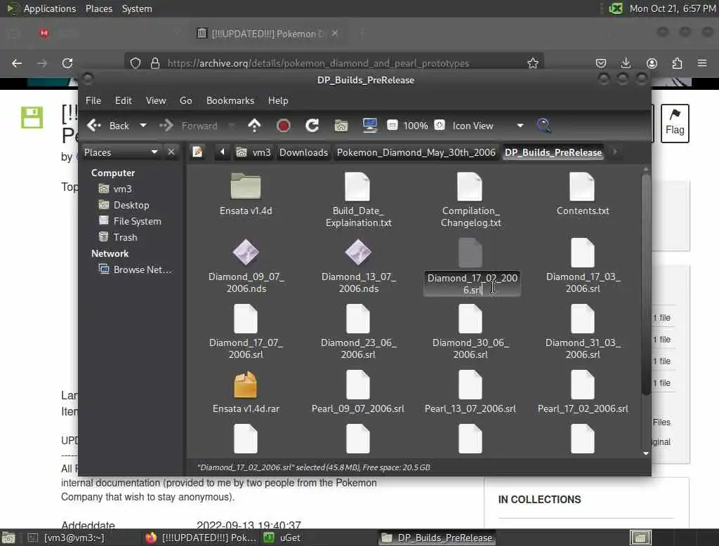Image resolution: width=719 pixels, height=546 pixels.
Task: Select Compilation_Changelog.txt file icon
Action: (x=470, y=186)
